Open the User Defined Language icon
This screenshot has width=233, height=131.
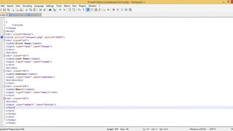[92, 10]
